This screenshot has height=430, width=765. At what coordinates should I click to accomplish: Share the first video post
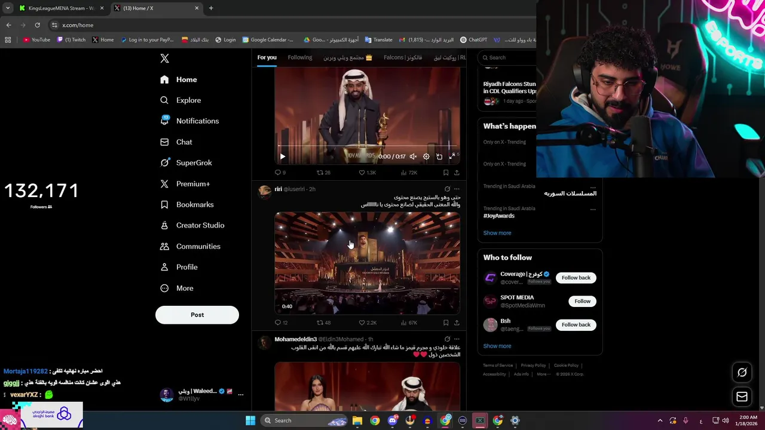pyautogui.click(x=457, y=173)
